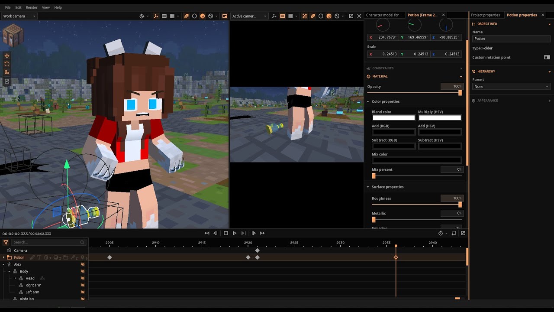The height and width of the screenshot is (312, 554).
Task: Open the Edit menu
Action: pos(18,7)
